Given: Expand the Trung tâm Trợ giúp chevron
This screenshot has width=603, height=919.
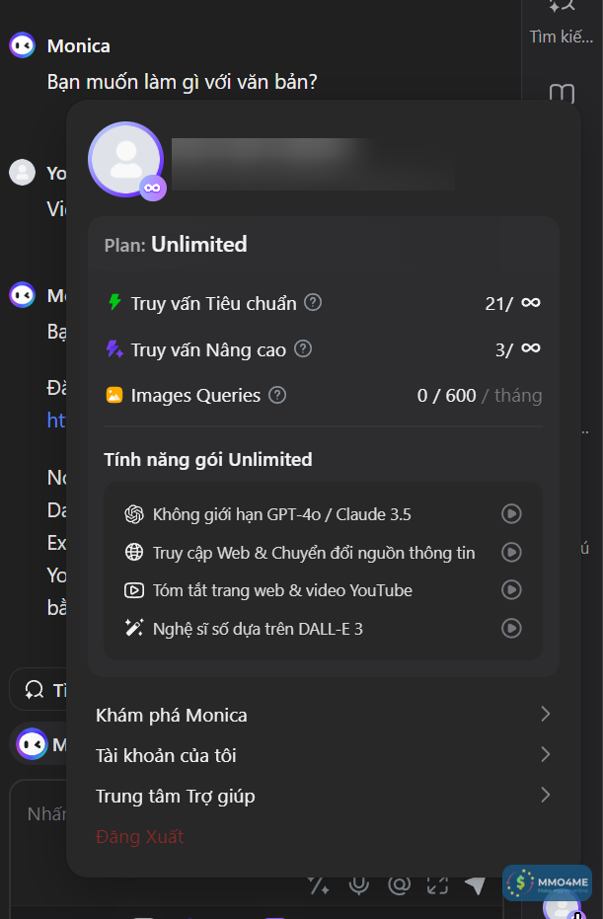Looking at the screenshot, I should coord(545,795).
